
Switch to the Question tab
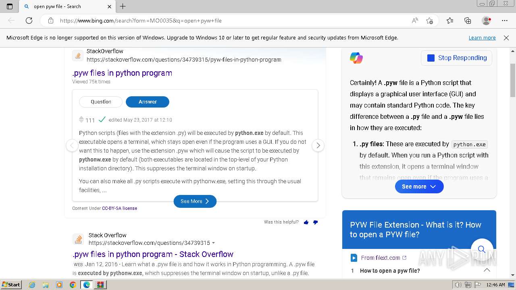101,102
